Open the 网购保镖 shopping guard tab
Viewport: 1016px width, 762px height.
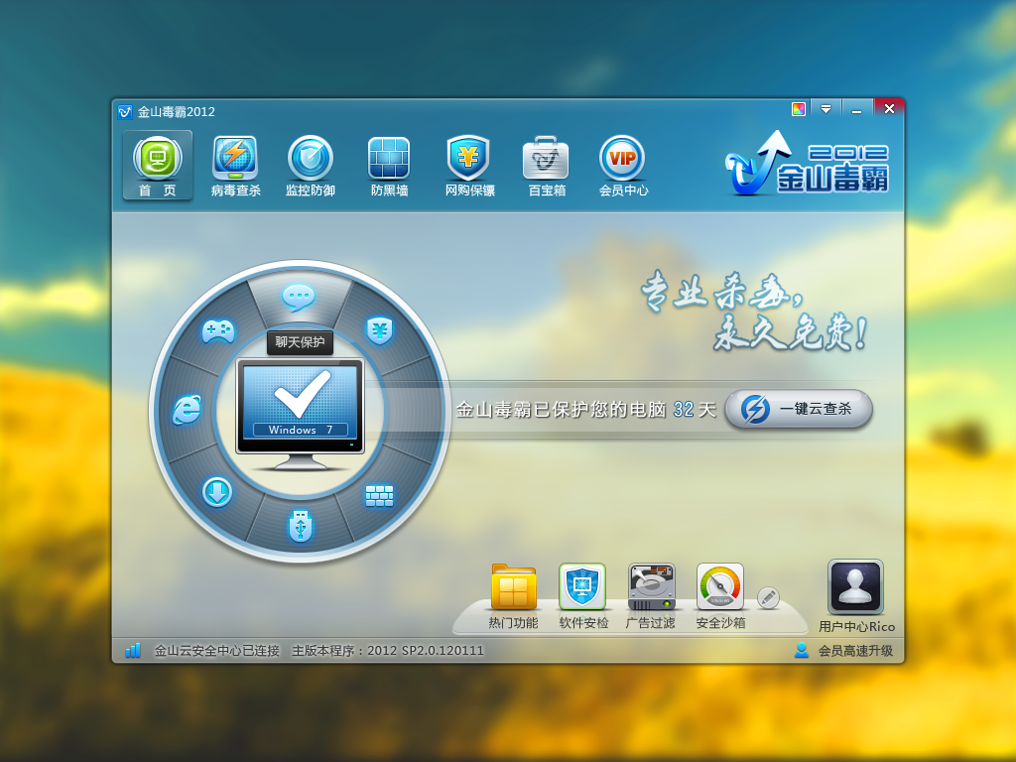point(469,166)
